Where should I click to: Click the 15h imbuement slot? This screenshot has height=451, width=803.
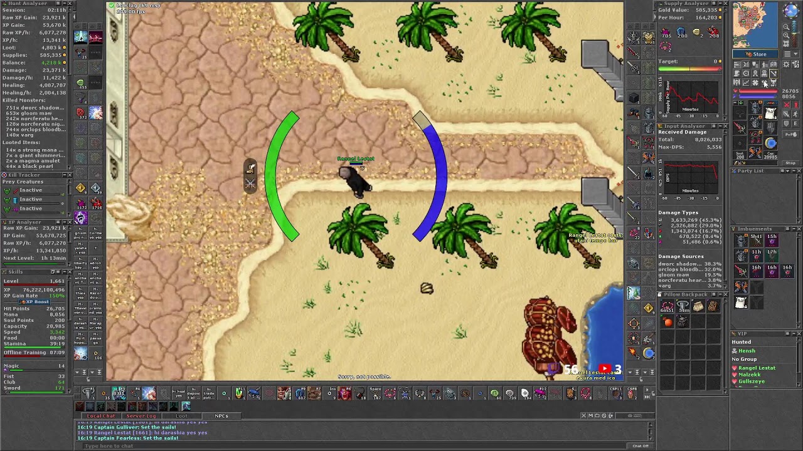[x=772, y=240]
